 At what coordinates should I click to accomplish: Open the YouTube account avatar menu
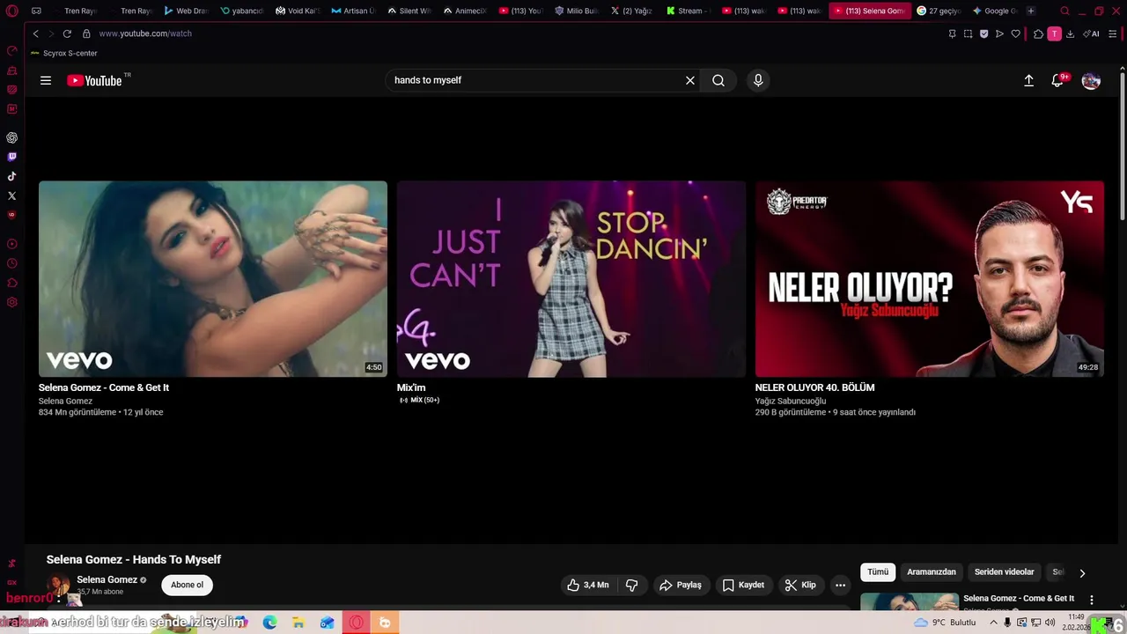click(1091, 81)
